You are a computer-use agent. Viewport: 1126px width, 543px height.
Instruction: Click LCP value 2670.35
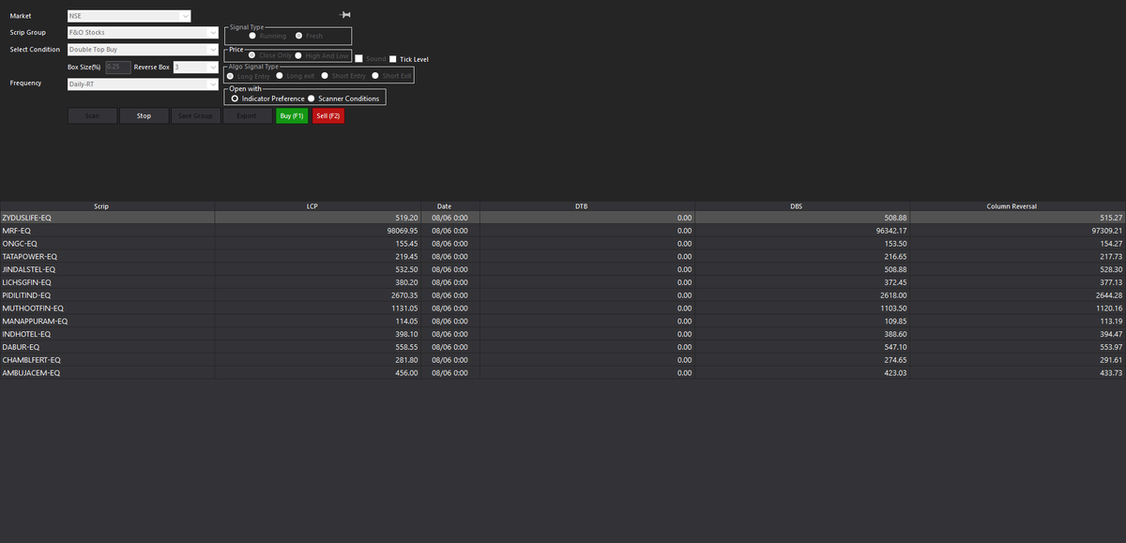(404, 295)
